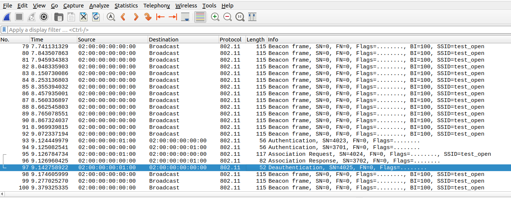
Task: Close the current capture file
Action: point(84,17)
